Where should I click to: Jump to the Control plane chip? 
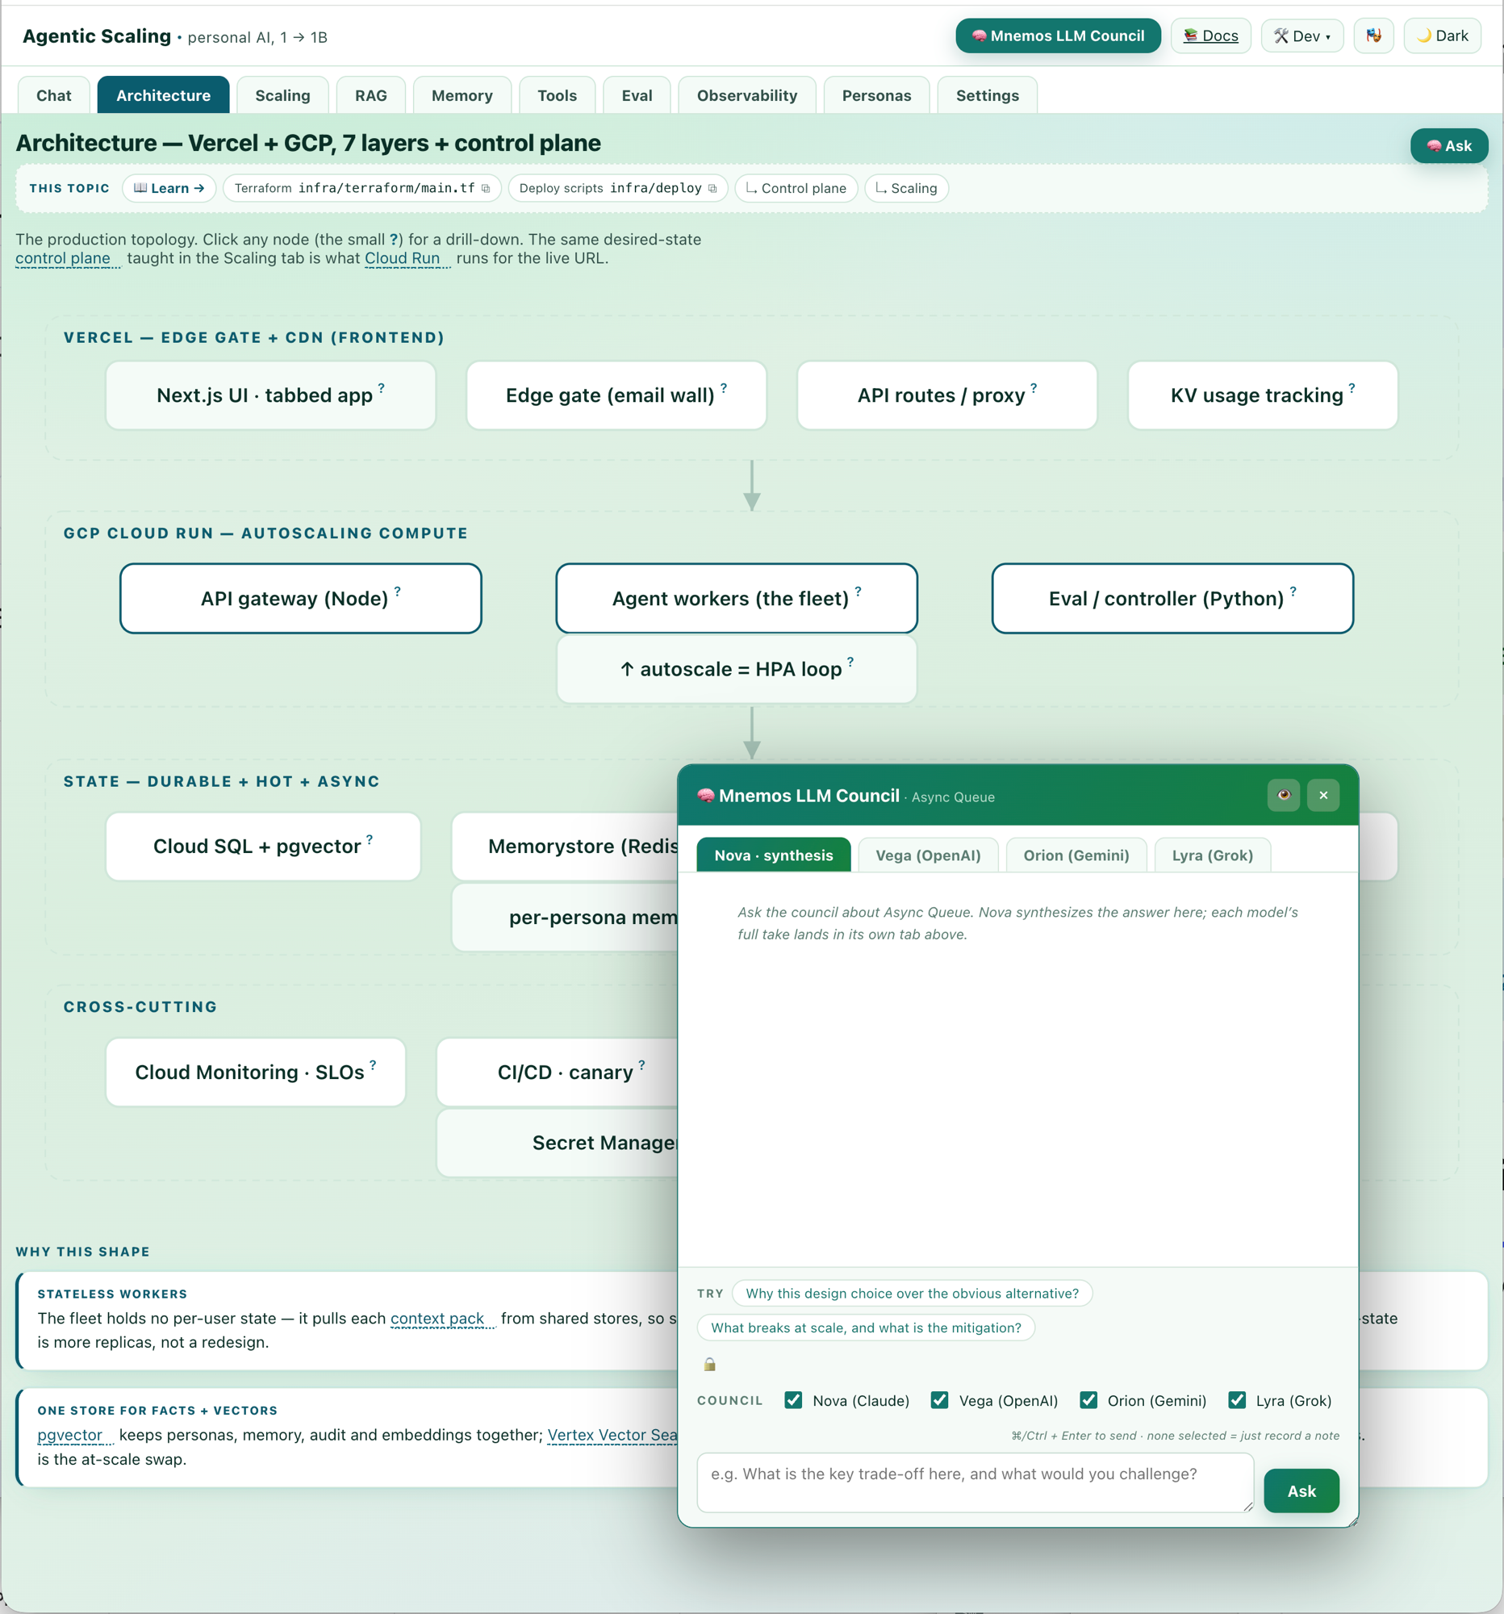[x=796, y=188]
